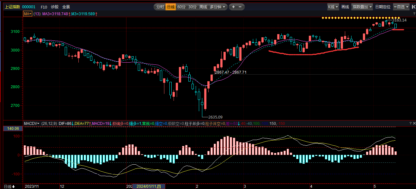Open the MA indicator selector dropdown
Image resolution: width=416 pixels, height=189 pixels.
[28, 14]
